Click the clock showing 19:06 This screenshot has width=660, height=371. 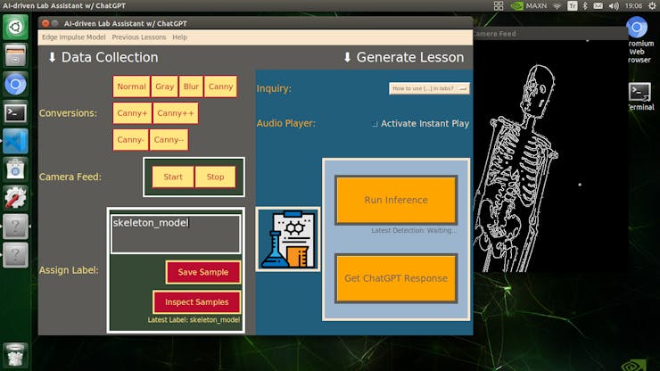tap(633, 5)
